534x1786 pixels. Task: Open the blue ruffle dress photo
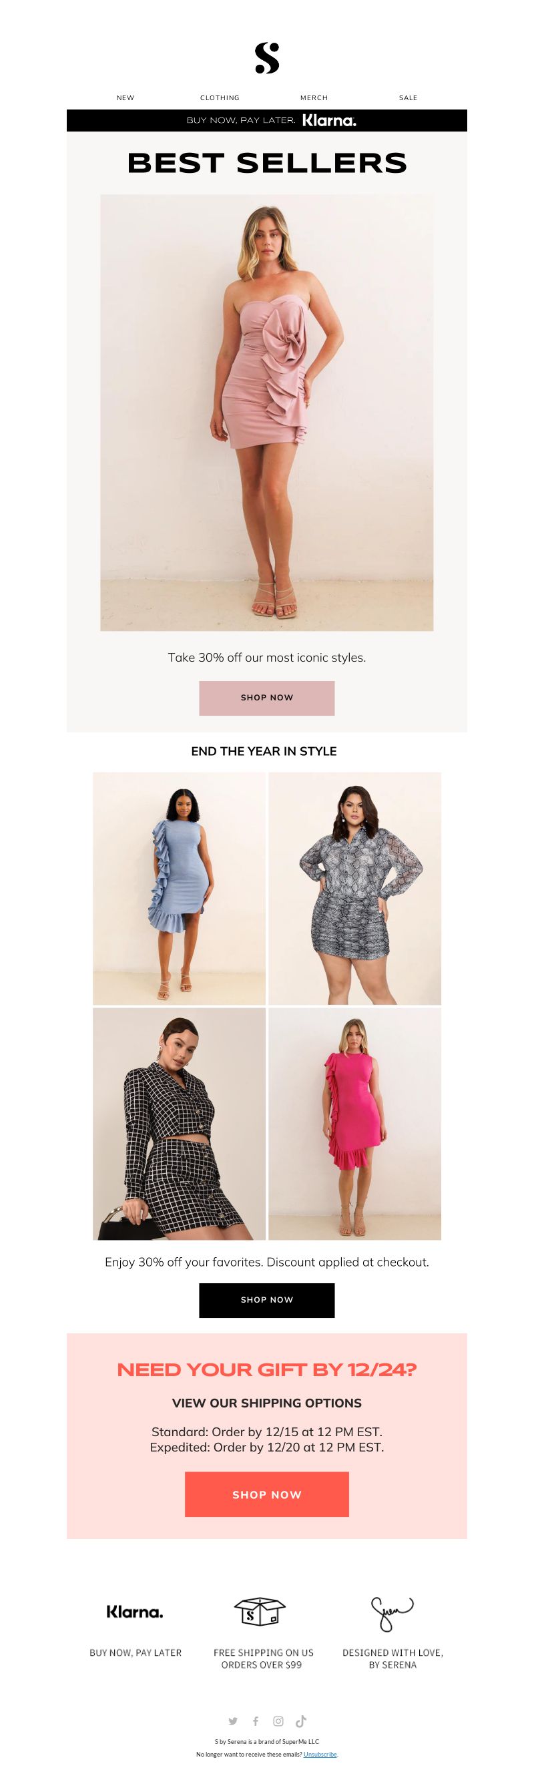pyautogui.click(x=179, y=888)
